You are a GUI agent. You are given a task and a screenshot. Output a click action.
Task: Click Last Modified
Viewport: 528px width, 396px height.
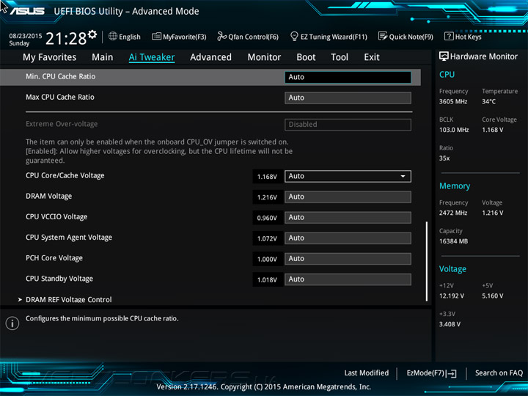pyautogui.click(x=367, y=373)
